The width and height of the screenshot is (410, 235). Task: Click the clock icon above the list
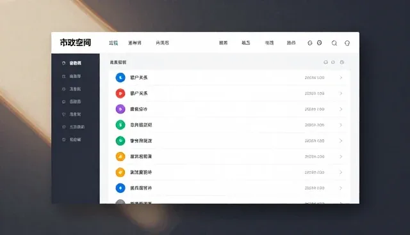click(341, 62)
